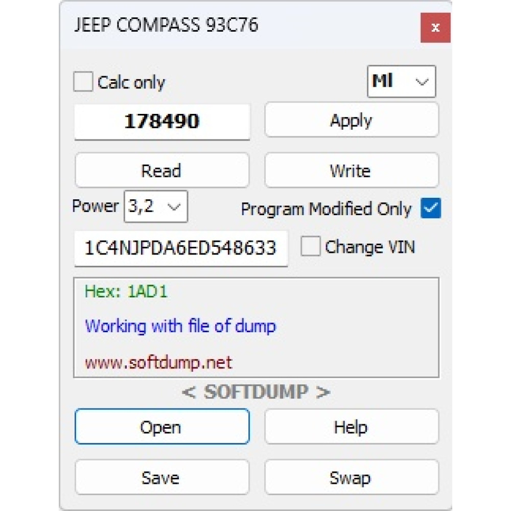511x511 pixels.
Task: Click the Swap button
Action: pos(352,477)
